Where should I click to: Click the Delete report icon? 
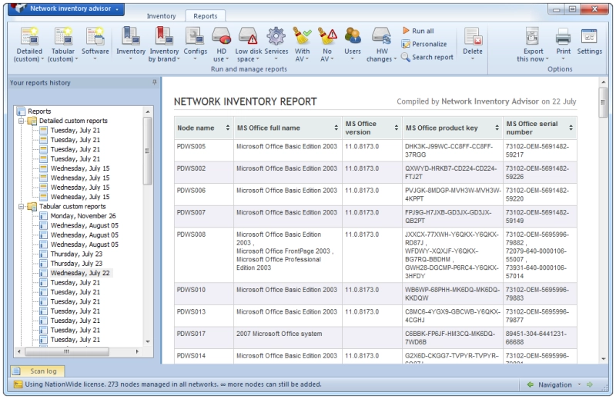[473, 36]
